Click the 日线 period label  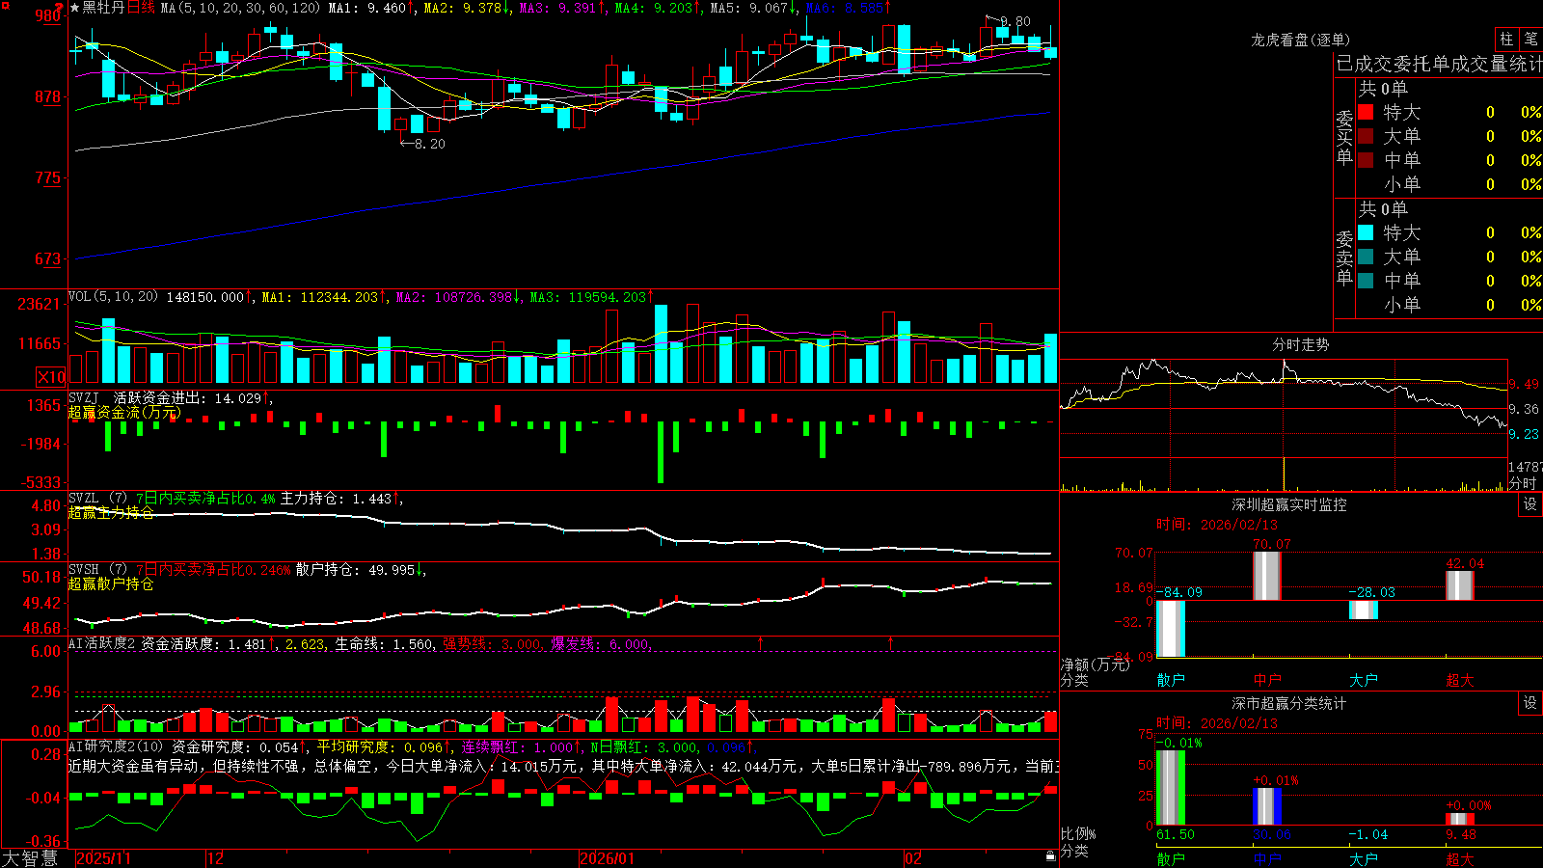click(x=141, y=8)
